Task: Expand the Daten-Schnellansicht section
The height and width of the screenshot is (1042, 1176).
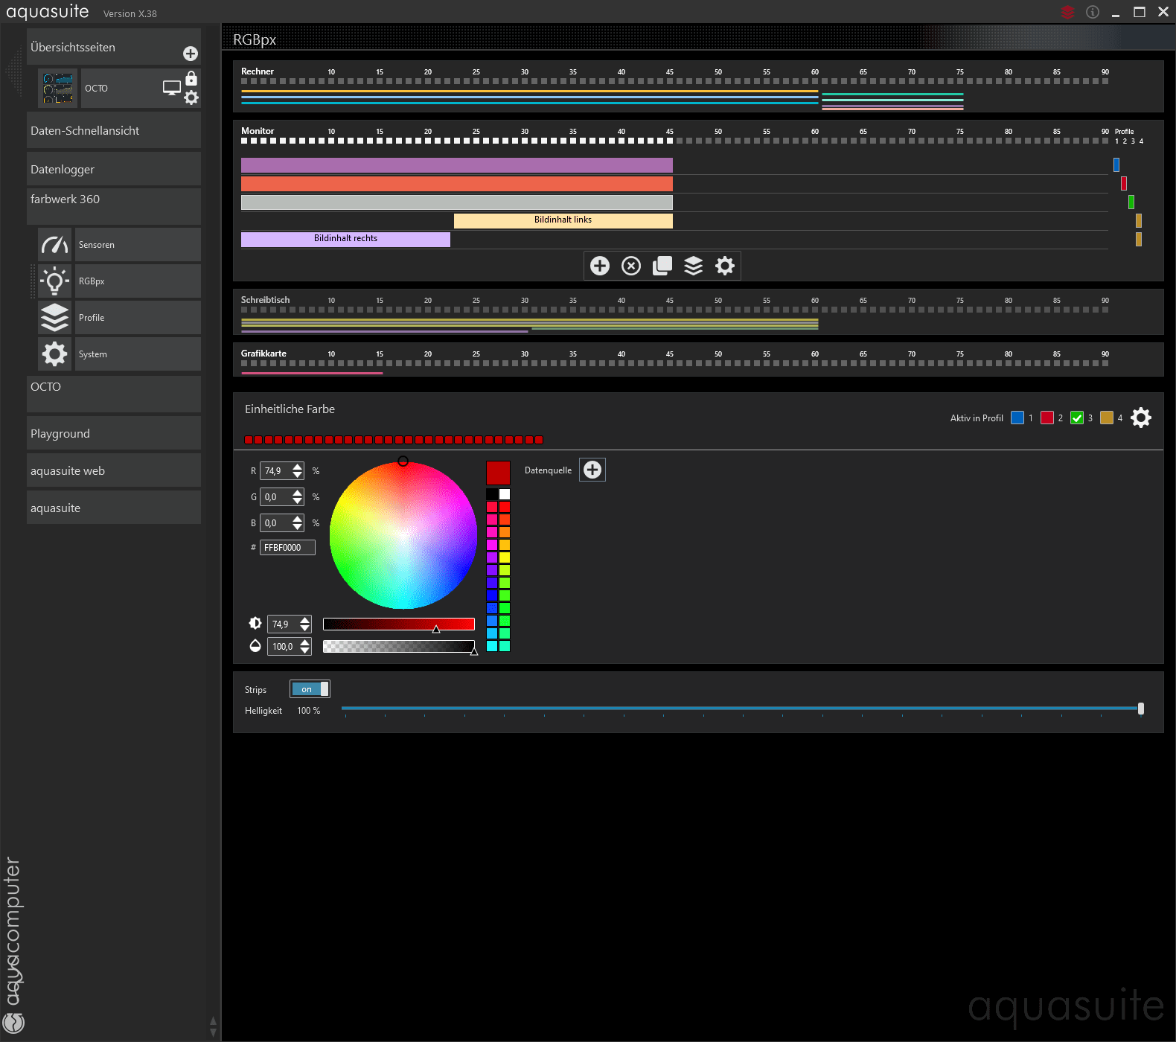Action: tap(114, 131)
